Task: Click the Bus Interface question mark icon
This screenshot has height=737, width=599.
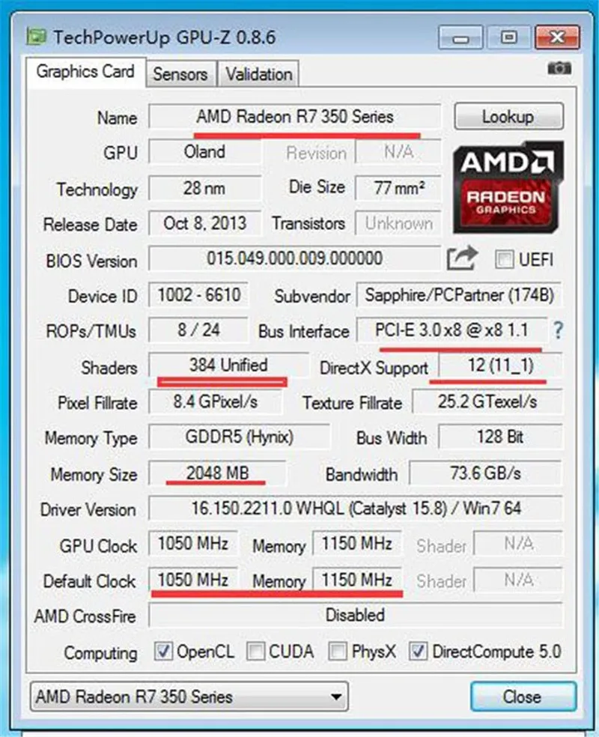Action: [558, 330]
